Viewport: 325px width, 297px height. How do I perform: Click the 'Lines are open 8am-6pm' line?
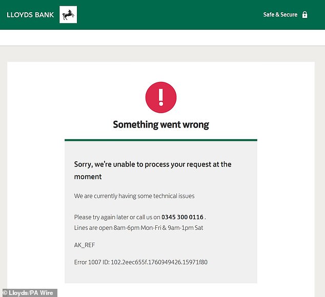pyautogui.click(x=138, y=228)
